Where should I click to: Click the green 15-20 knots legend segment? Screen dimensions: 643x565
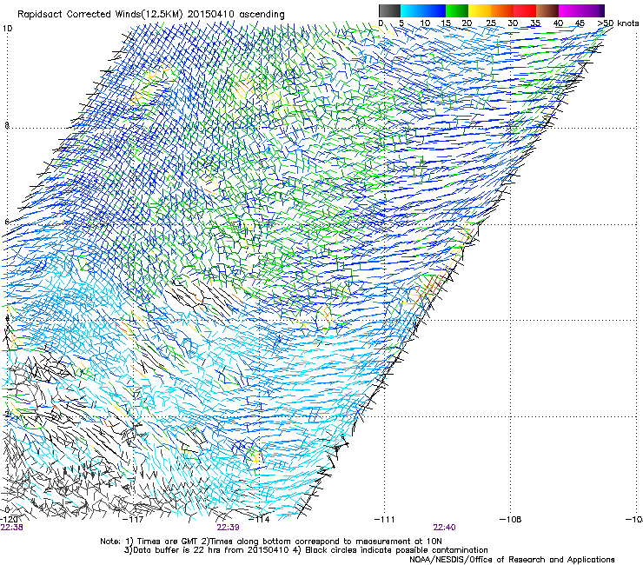coord(456,10)
